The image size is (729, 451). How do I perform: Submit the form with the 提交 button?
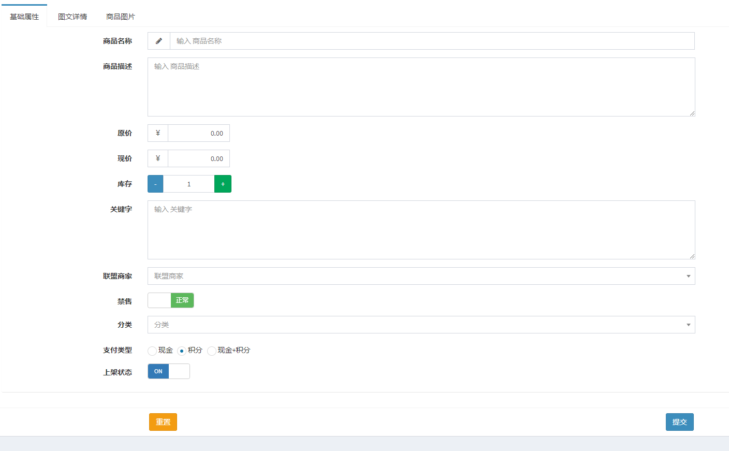click(x=679, y=422)
